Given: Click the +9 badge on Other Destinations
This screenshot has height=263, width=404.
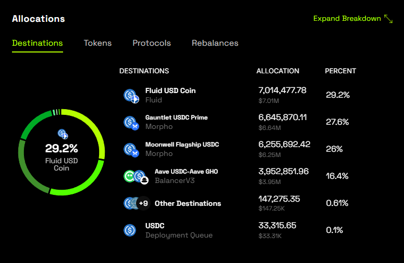Looking at the screenshot, I should 143,203.
